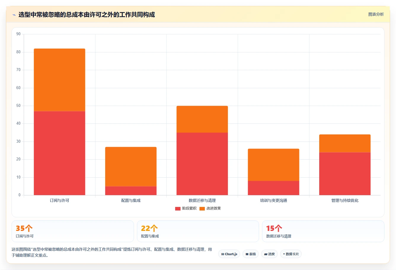Click the red 配置与集成 bar segment
Viewport: 396px width, 270px height.
[131, 191]
